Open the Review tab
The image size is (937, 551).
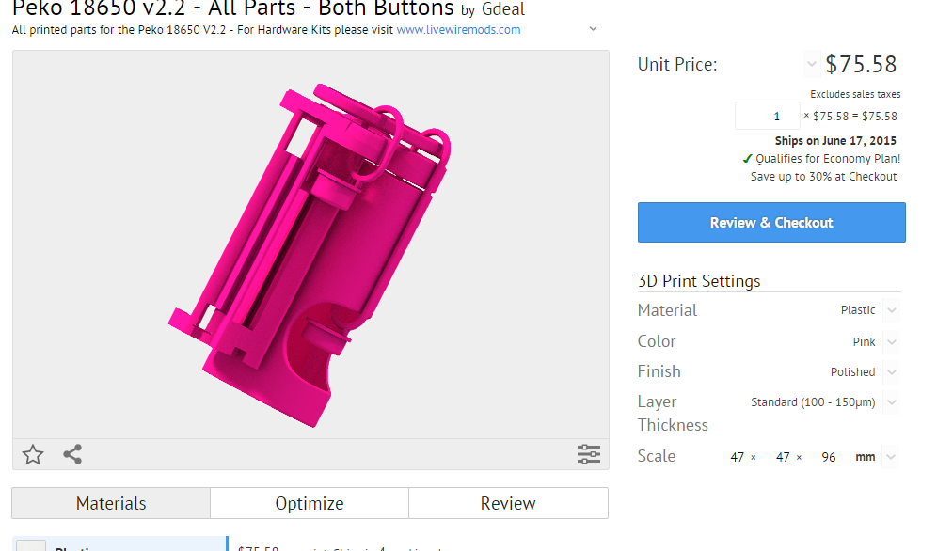tap(508, 503)
